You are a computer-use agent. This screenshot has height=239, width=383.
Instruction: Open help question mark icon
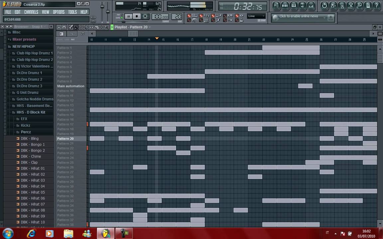377,6
